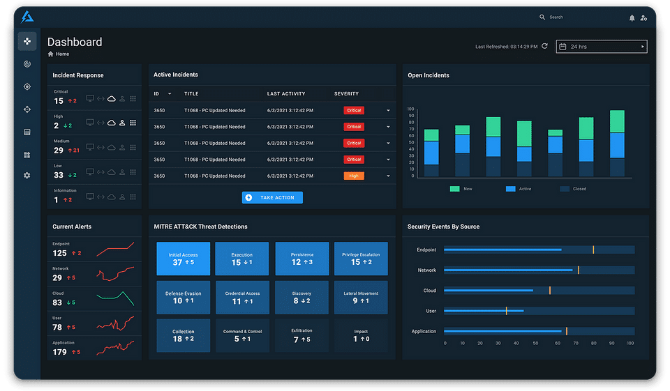Click the cloud icon in Critical row
This screenshot has height=391, width=670.
click(x=112, y=98)
